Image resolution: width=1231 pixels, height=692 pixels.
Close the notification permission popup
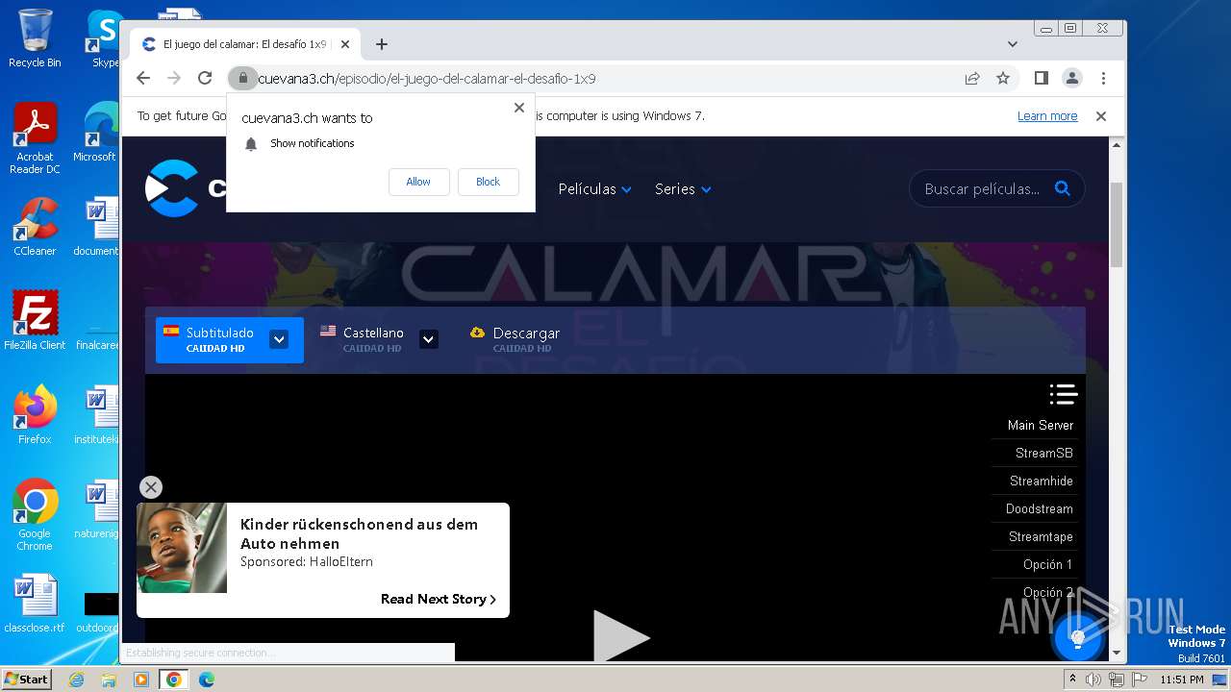pos(519,108)
